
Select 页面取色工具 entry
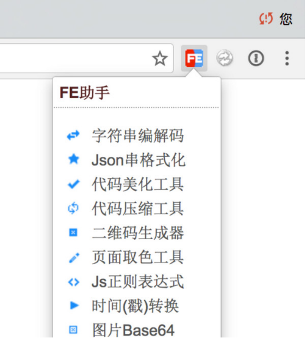click(x=138, y=258)
